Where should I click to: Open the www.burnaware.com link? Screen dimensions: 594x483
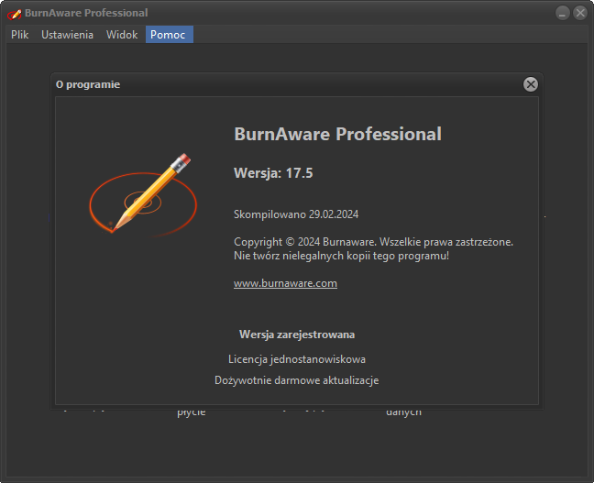[x=285, y=283]
